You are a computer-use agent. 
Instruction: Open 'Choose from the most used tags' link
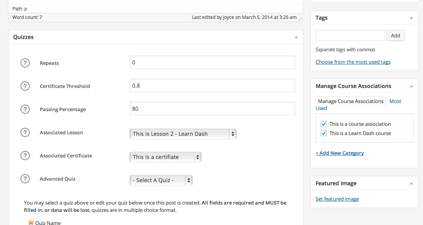coord(353,62)
